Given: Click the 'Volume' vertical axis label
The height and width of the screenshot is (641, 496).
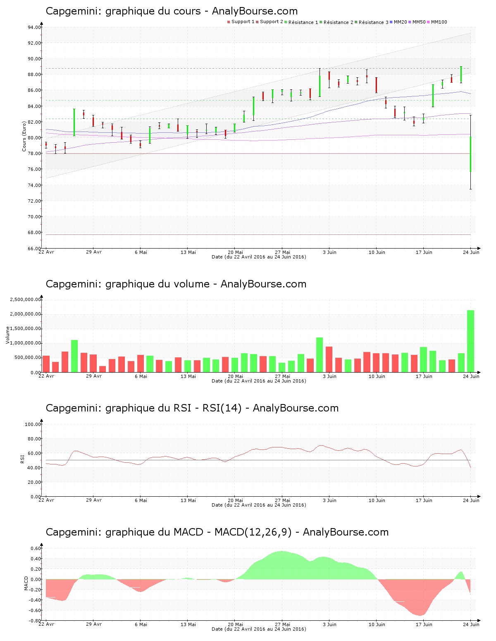Looking at the screenshot, I should click(7, 335).
